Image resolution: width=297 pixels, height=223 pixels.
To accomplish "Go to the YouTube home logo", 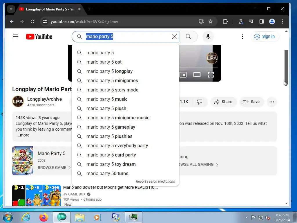I will coord(39,37).
